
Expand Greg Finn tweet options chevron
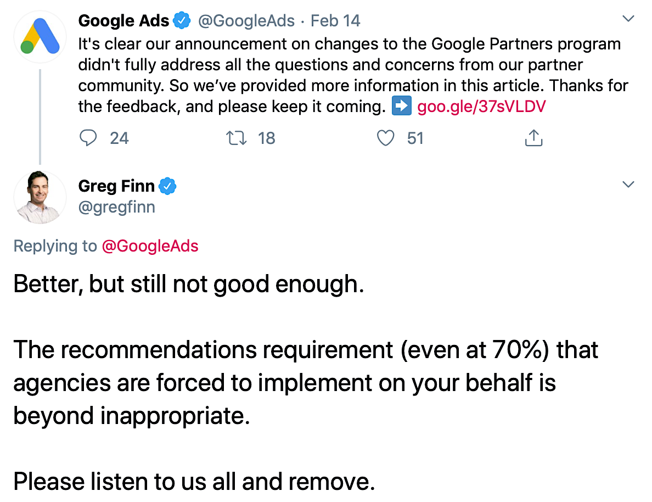[628, 184]
